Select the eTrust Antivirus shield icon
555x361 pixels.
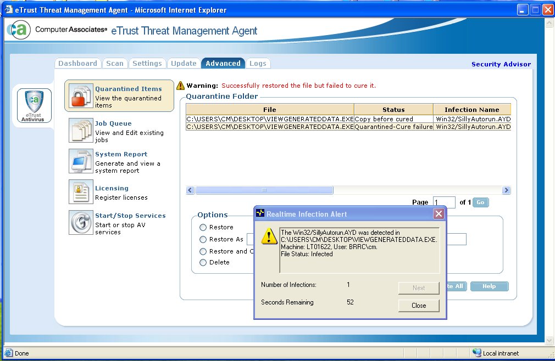(34, 105)
